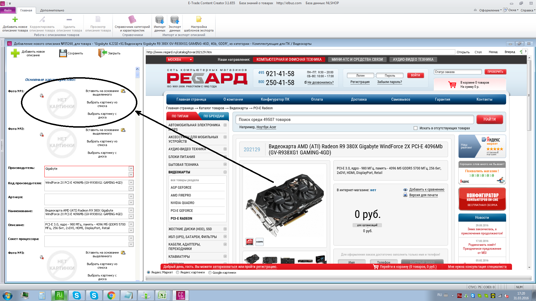This screenshot has width=536, height=301.
Task: Check 'Искать в отсутствующих товарах' checkbox
Action: [415, 128]
